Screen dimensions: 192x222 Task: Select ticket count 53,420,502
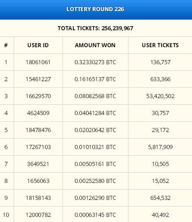pyautogui.click(x=160, y=96)
